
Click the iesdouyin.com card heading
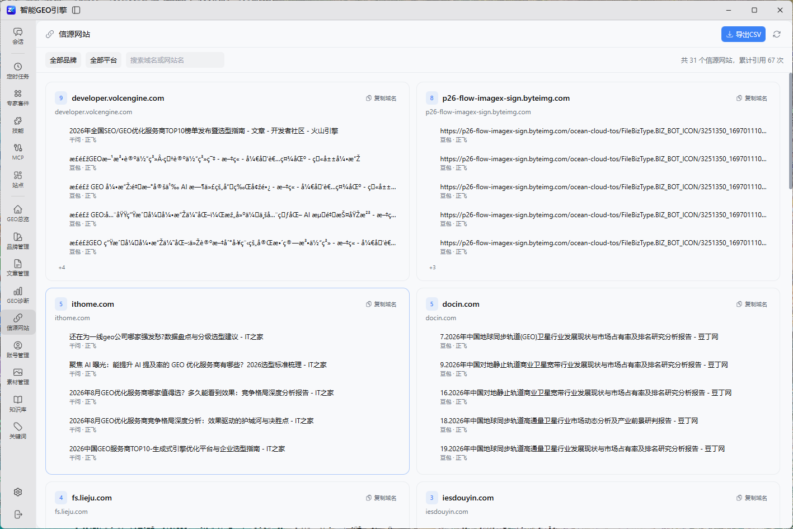click(468, 498)
